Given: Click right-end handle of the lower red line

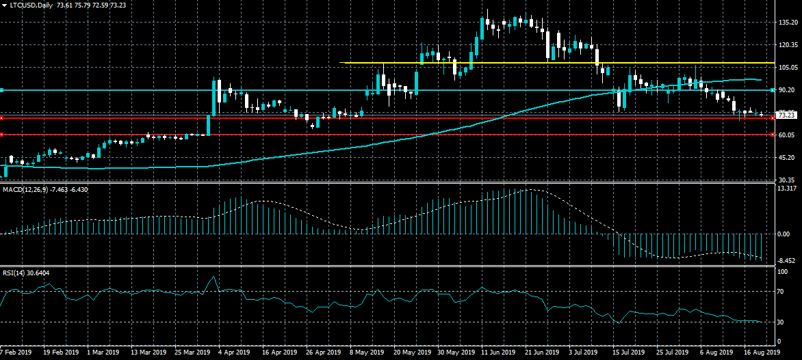Looking at the screenshot, I should point(773,135).
